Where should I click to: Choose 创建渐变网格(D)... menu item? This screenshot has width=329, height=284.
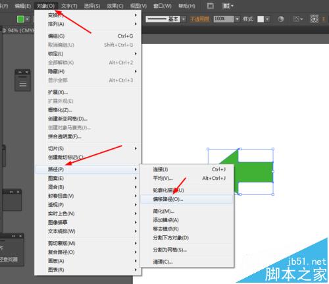88,119
